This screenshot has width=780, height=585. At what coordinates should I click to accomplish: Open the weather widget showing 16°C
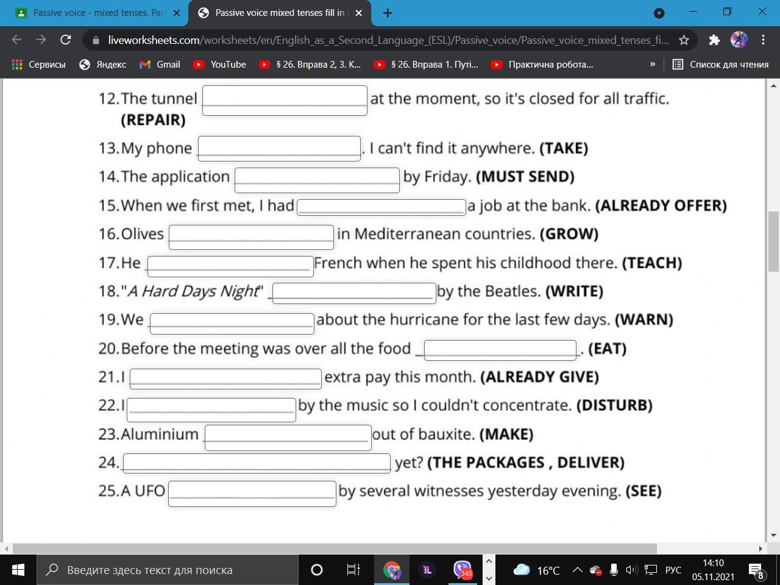click(536, 570)
